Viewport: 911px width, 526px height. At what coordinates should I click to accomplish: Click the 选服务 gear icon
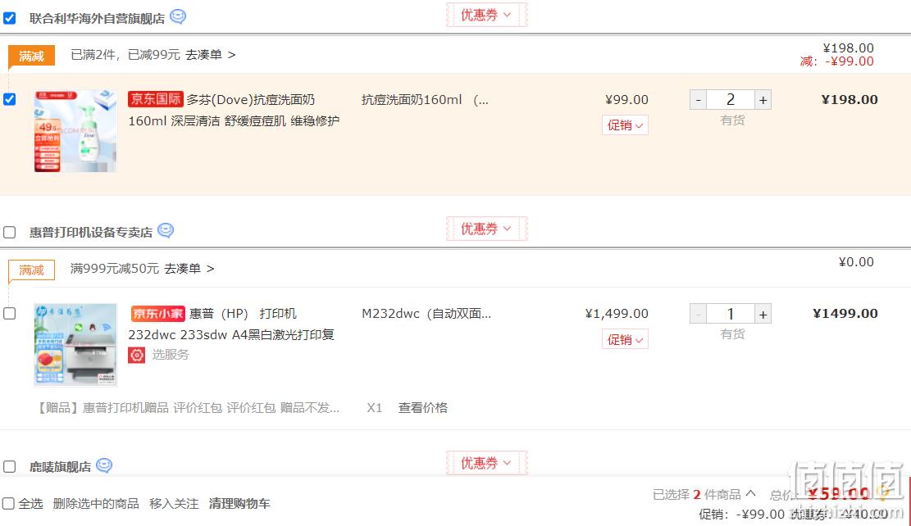137,355
